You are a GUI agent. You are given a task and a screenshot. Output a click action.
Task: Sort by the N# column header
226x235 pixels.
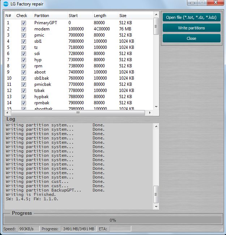(9, 16)
